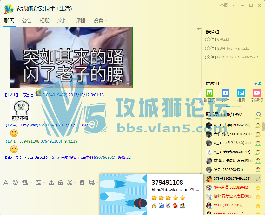Image resolution: width=265 pixels, height=215 pixels.
Task: Click the penguin QQ game icon in profile card
Action: [182, 205]
